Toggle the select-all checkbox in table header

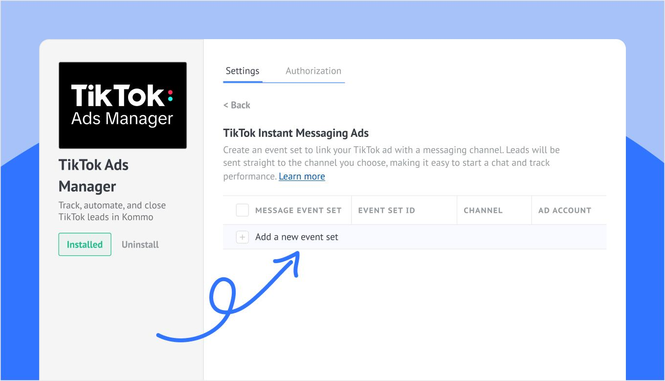point(242,210)
